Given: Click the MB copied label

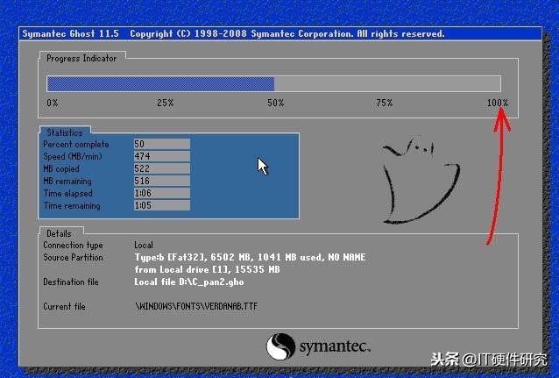Looking at the screenshot, I should point(61,168).
